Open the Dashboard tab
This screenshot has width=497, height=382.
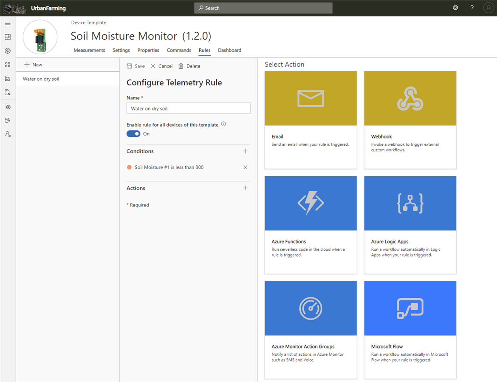coord(229,50)
